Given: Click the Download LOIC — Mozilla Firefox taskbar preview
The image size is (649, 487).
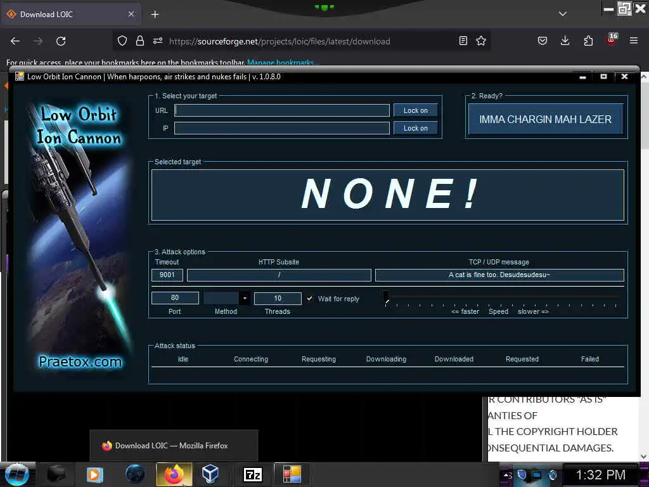Looking at the screenshot, I should coord(174,446).
